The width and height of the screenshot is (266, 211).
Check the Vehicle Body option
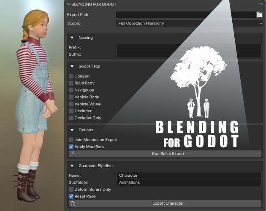pos(71,97)
